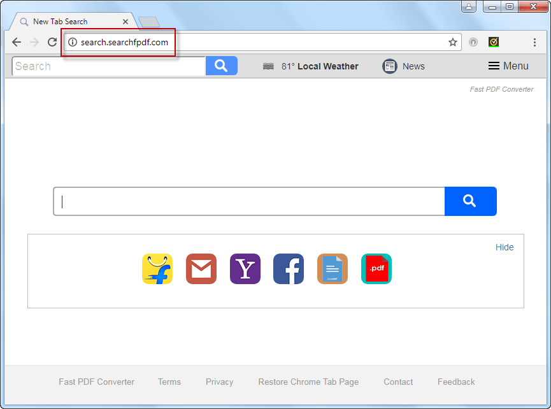Open the Yahoo shortcut icon
The image size is (551, 409).
(245, 269)
